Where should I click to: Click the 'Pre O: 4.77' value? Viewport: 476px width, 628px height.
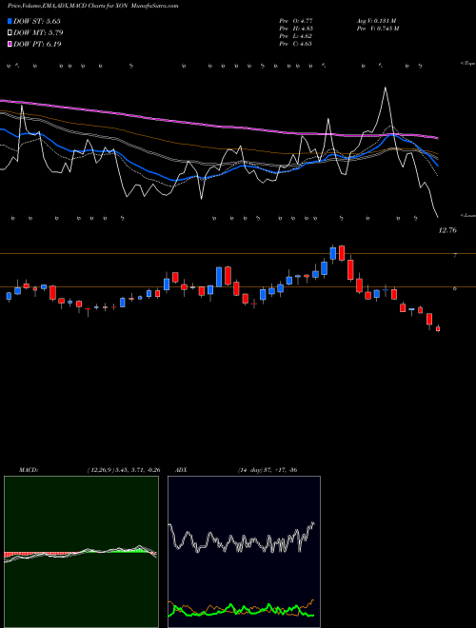tap(296, 21)
